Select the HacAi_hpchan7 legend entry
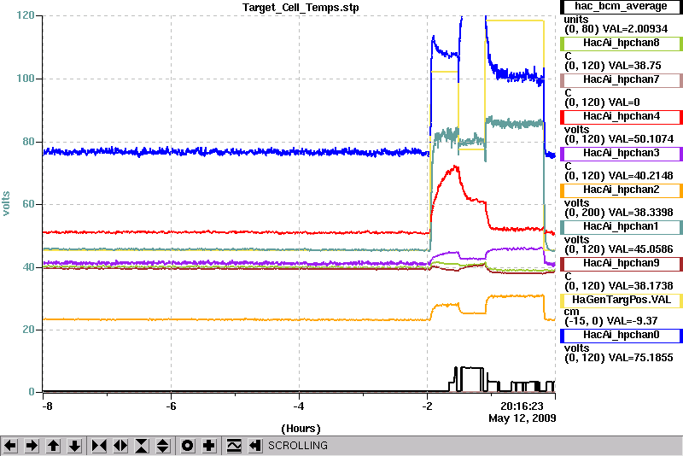 click(621, 79)
